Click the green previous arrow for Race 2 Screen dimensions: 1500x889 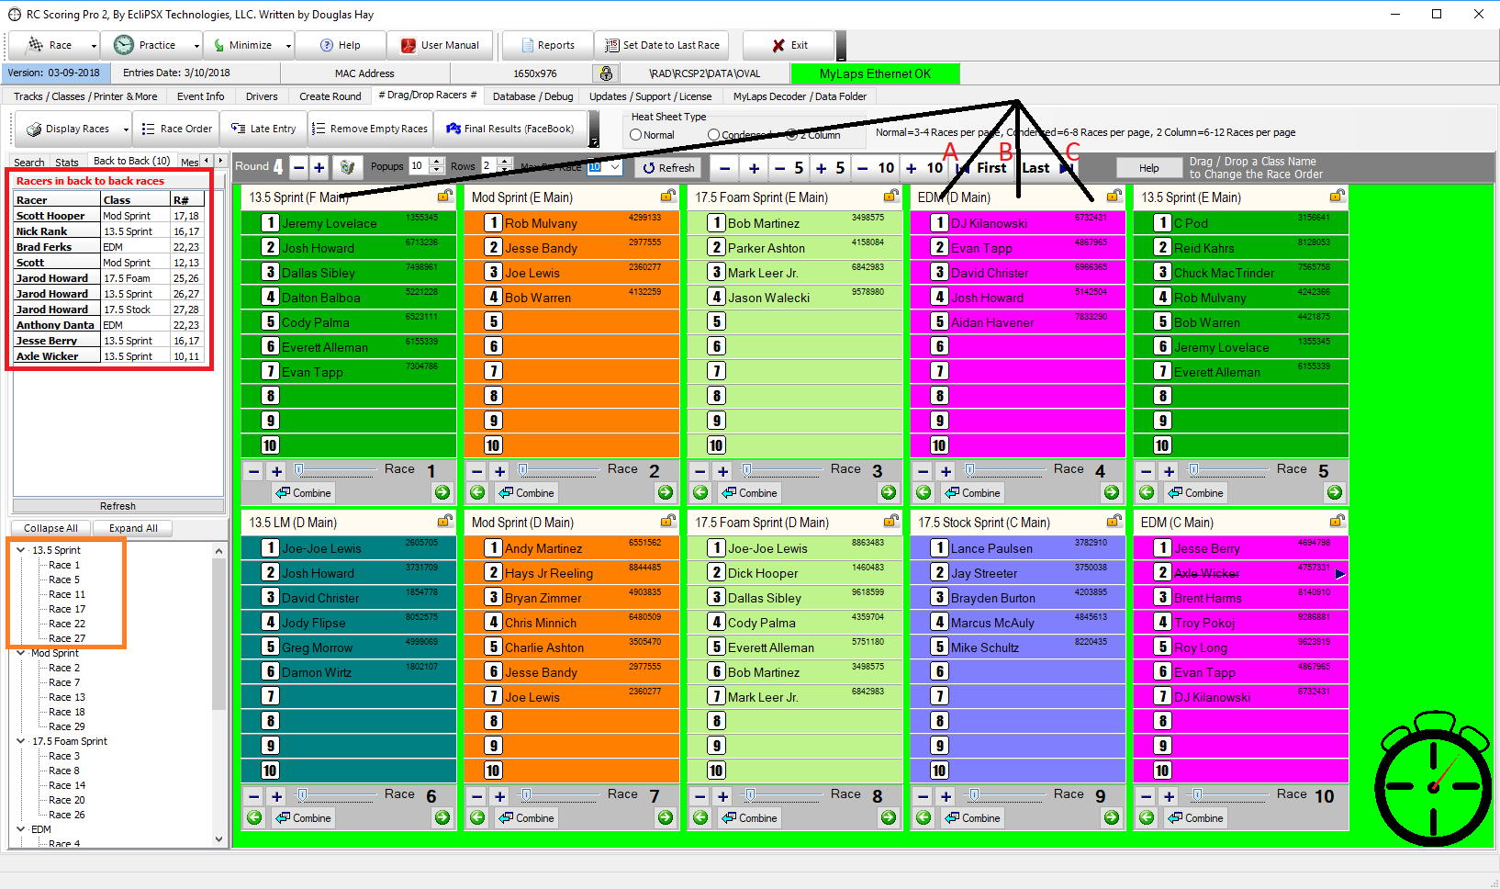tap(477, 493)
